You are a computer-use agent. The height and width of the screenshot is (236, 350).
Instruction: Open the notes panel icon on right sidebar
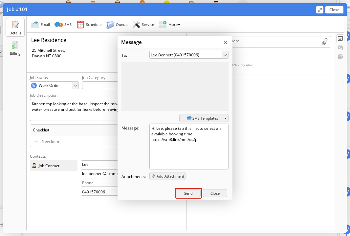pyautogui.click(x=340, y=39)
